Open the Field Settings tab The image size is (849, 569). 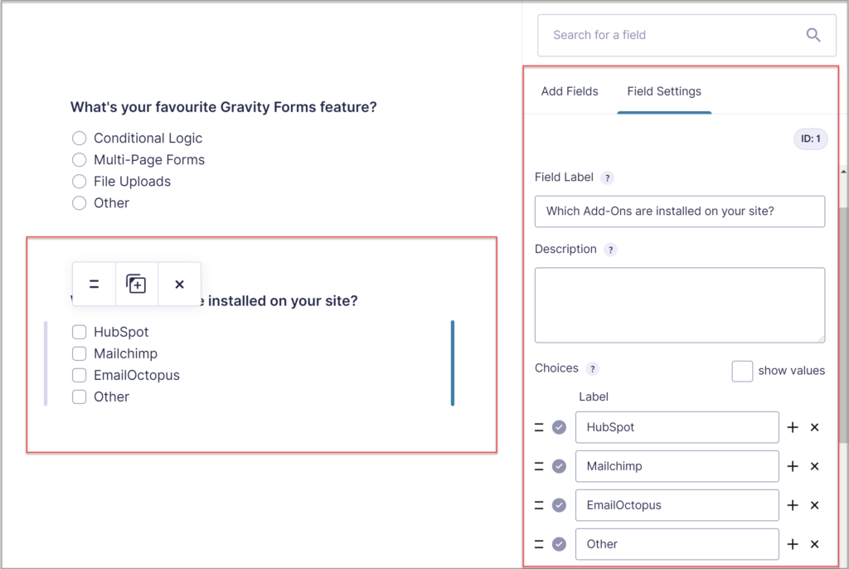663,92
